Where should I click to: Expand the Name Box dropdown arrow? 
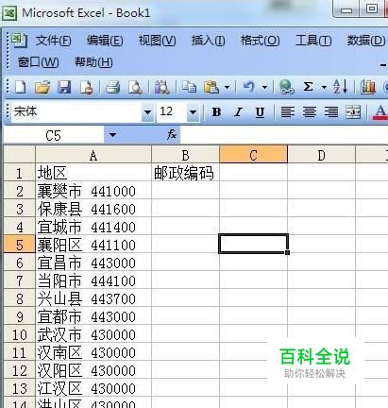(112, 136)
